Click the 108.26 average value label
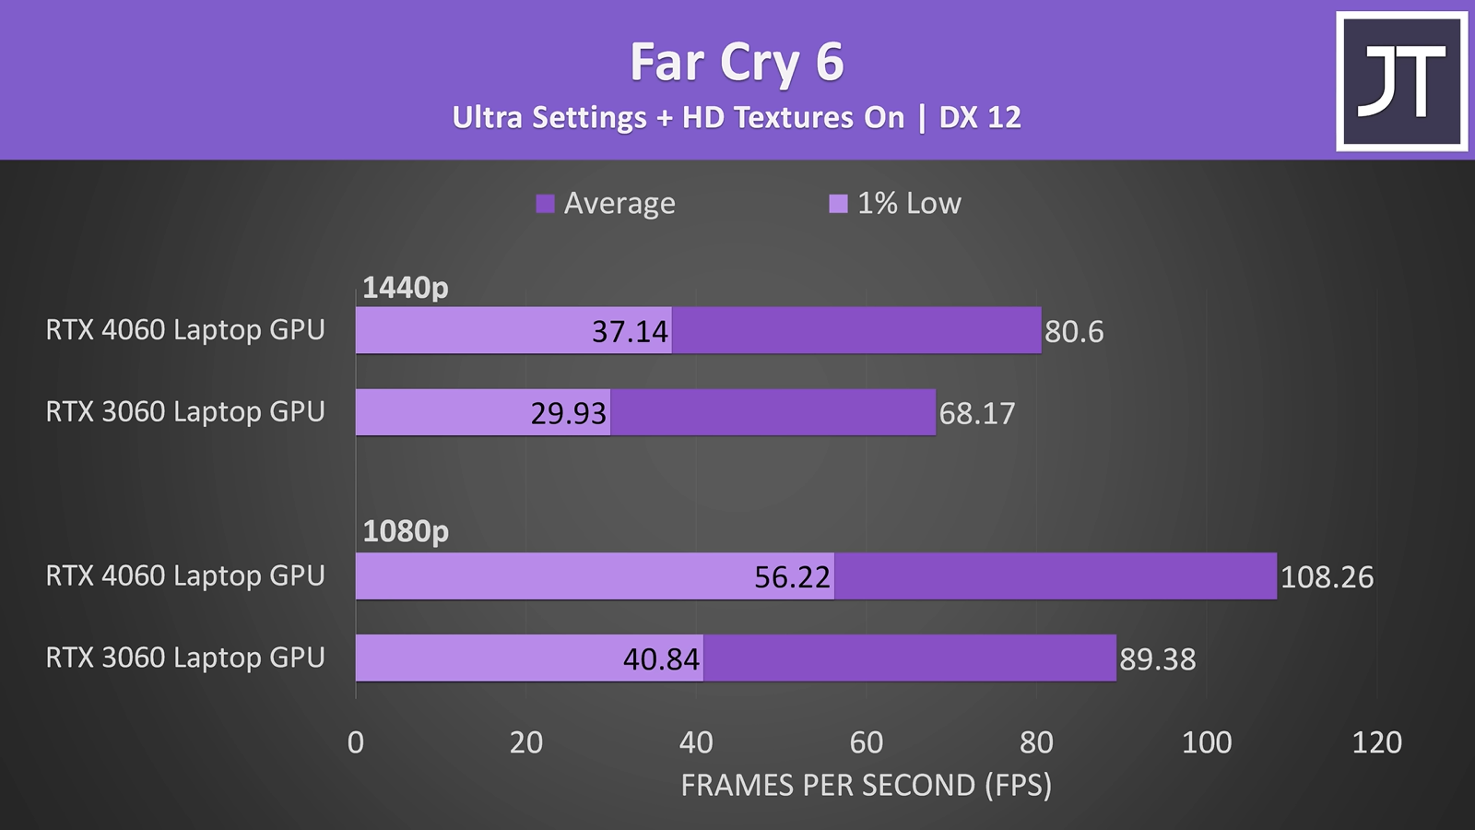1475x830 pixels. tap(1327, 577)
